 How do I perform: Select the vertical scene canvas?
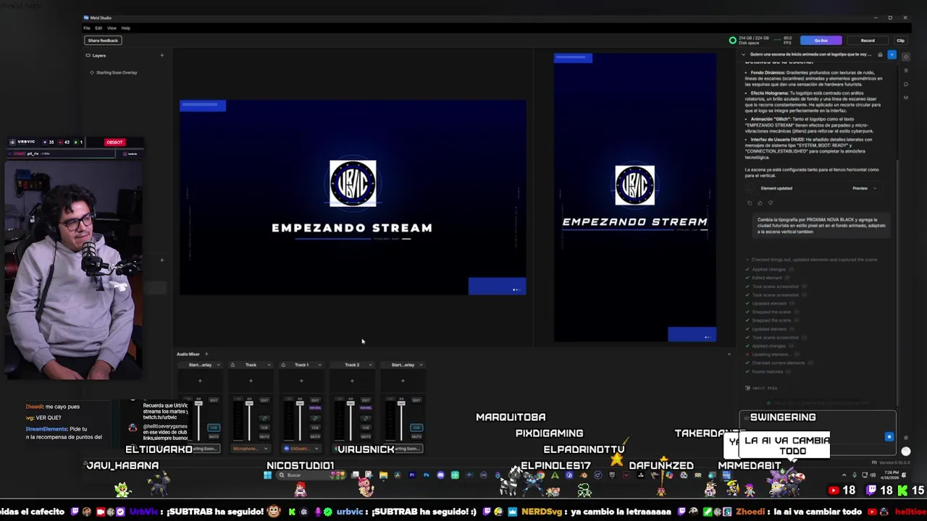(x=635, y=197)
